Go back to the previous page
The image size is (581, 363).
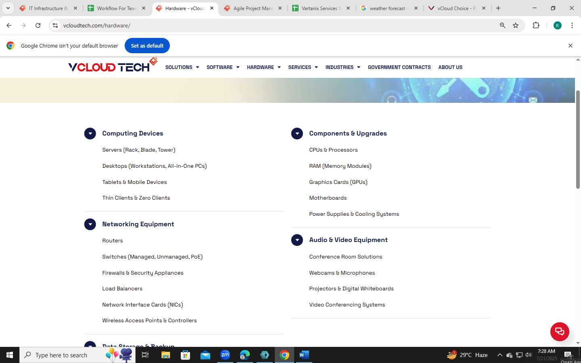pos(9,25)
